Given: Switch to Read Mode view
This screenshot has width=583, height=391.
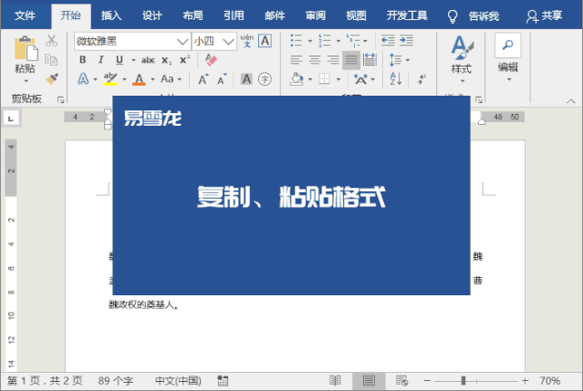Looking at the screenshot, I should click(x=335, y=381).
